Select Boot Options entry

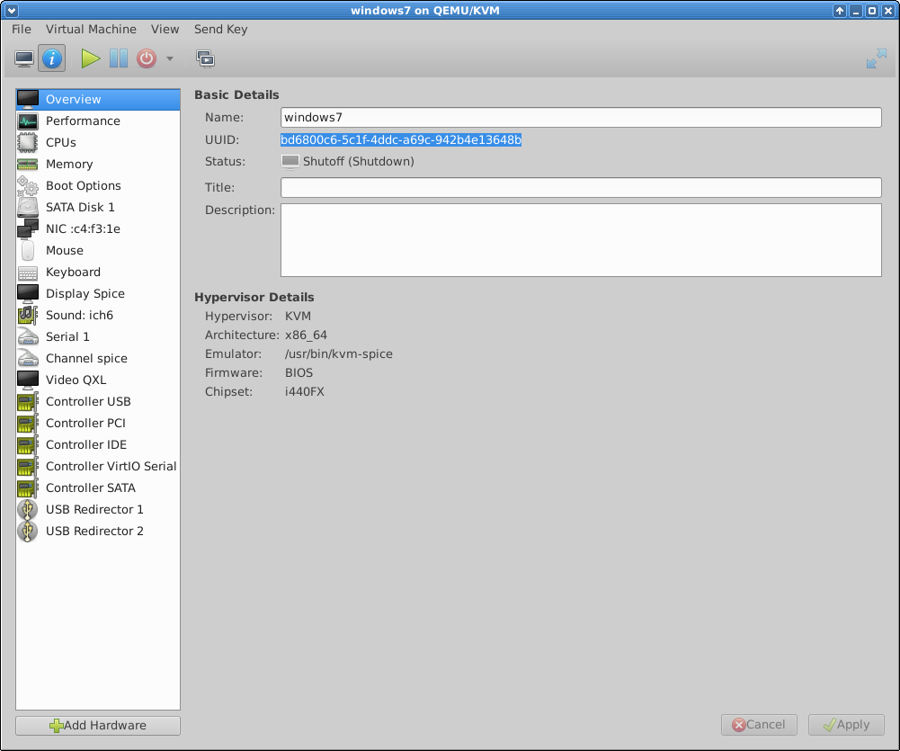(x=98, y=185)
